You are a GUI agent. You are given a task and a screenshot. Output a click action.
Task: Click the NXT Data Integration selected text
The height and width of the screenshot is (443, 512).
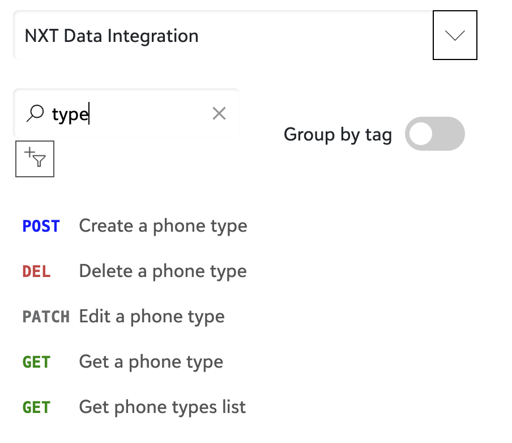pyautogui.click(x=112, y=36)
